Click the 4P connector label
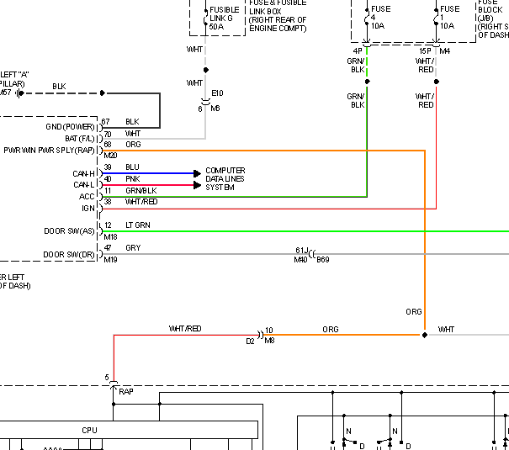 click(x=358, y=51)
